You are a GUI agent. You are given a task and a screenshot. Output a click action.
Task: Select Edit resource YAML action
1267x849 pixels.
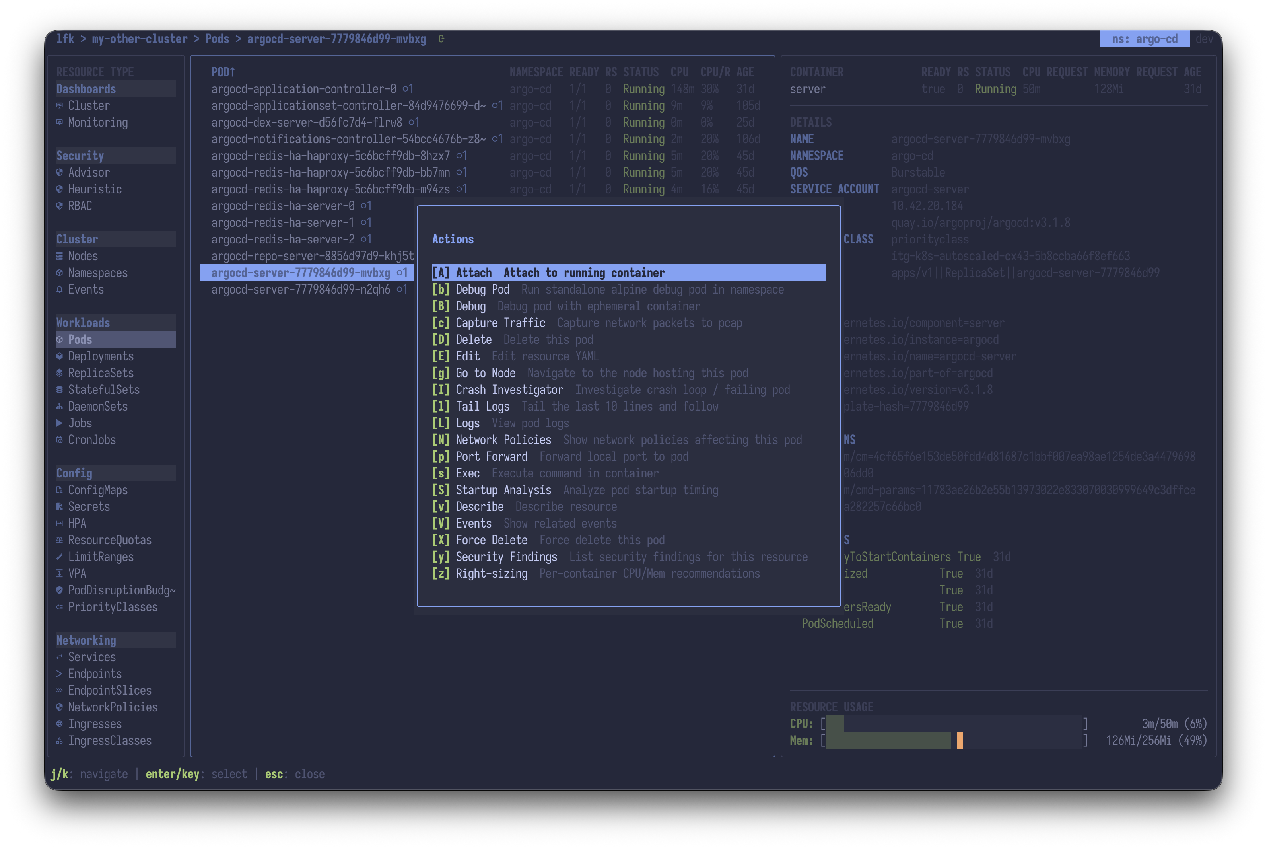[629, 356]
